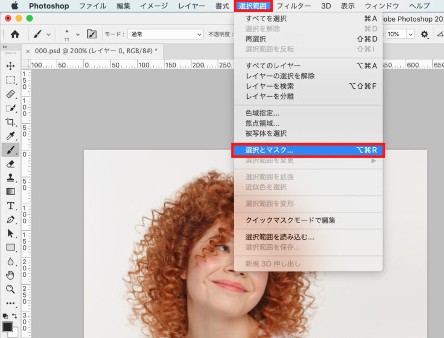Select the Hand tool
The image size is (444, 338).
11,275
